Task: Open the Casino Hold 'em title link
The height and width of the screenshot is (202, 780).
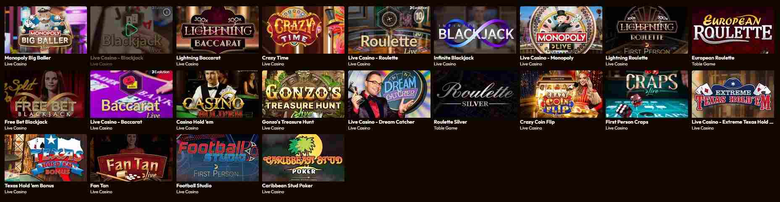Action: click(x=195, y=122)
